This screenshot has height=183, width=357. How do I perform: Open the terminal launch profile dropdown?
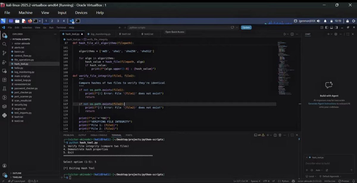click(x=271, y=135)
